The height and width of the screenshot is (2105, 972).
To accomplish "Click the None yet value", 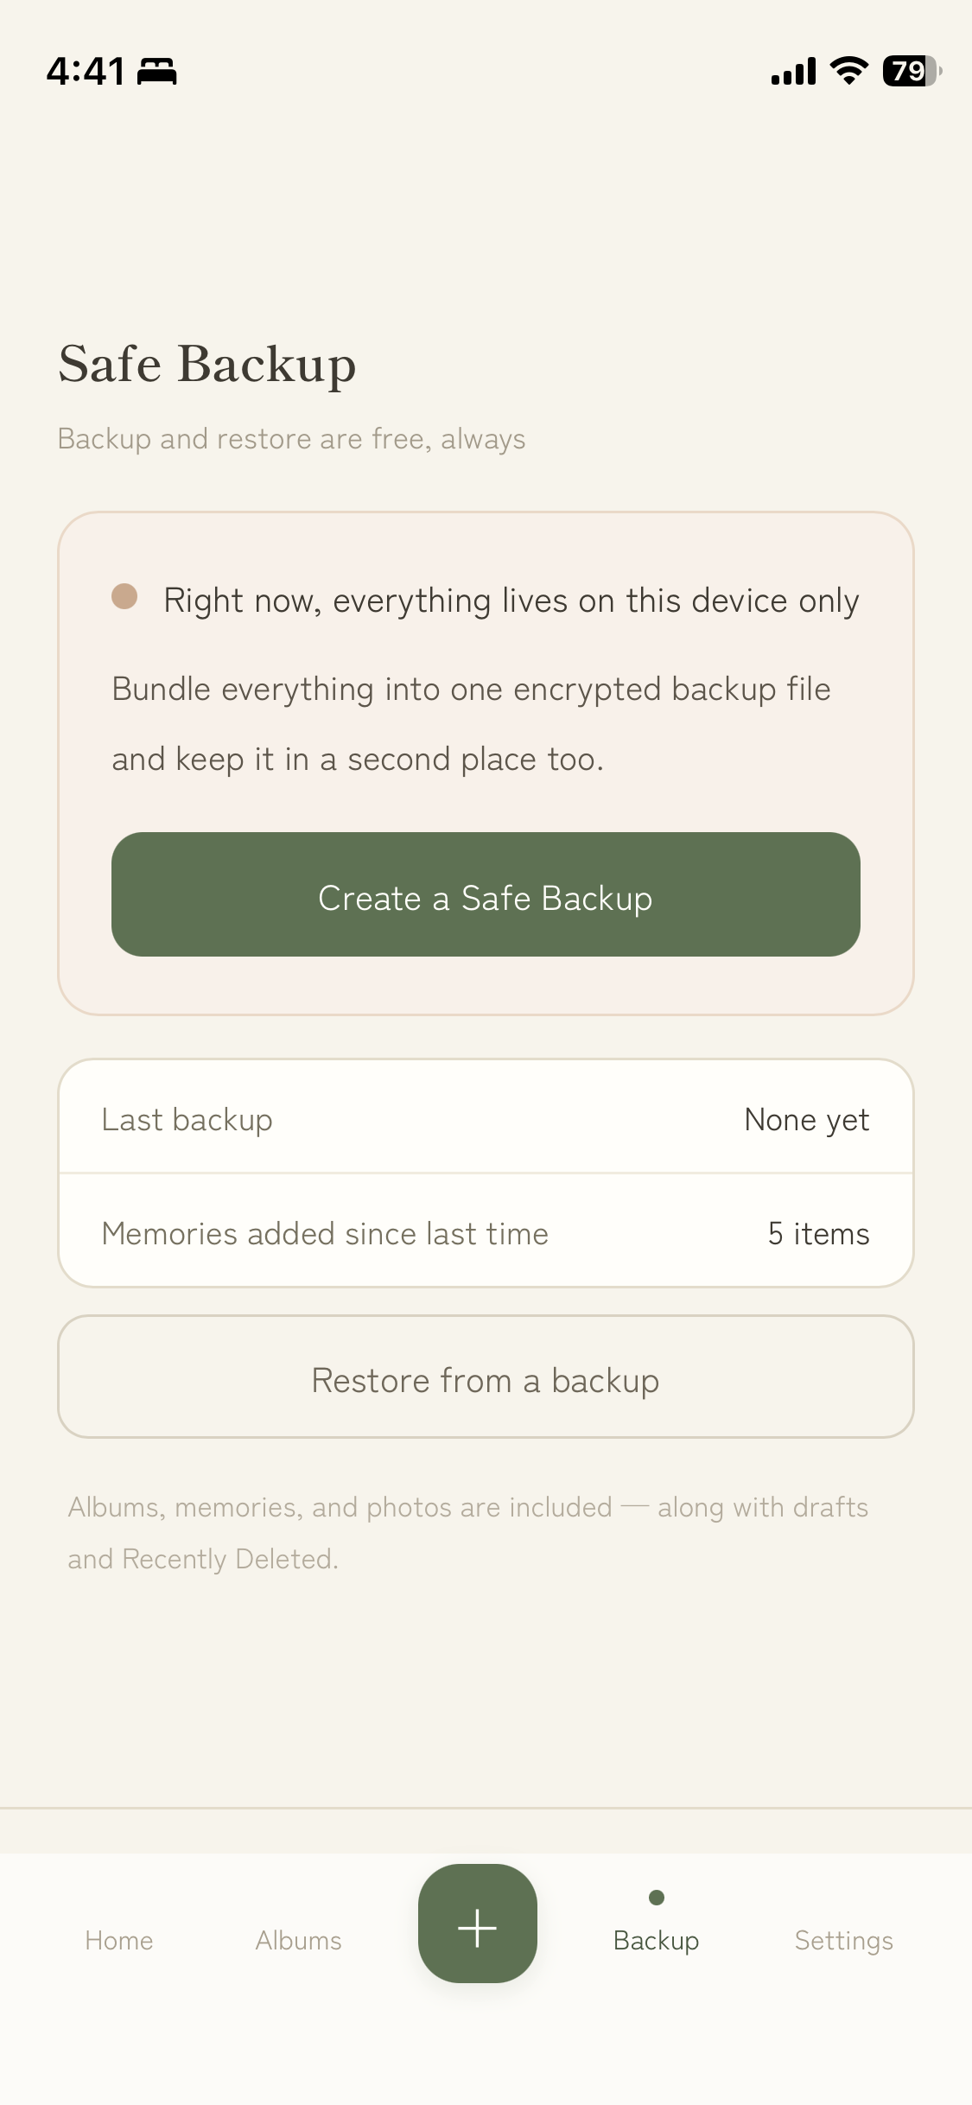I will [x=807, y=1120].
